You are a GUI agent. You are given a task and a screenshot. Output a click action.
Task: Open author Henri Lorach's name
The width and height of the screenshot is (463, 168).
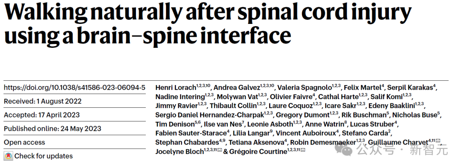tap(176, 87)
